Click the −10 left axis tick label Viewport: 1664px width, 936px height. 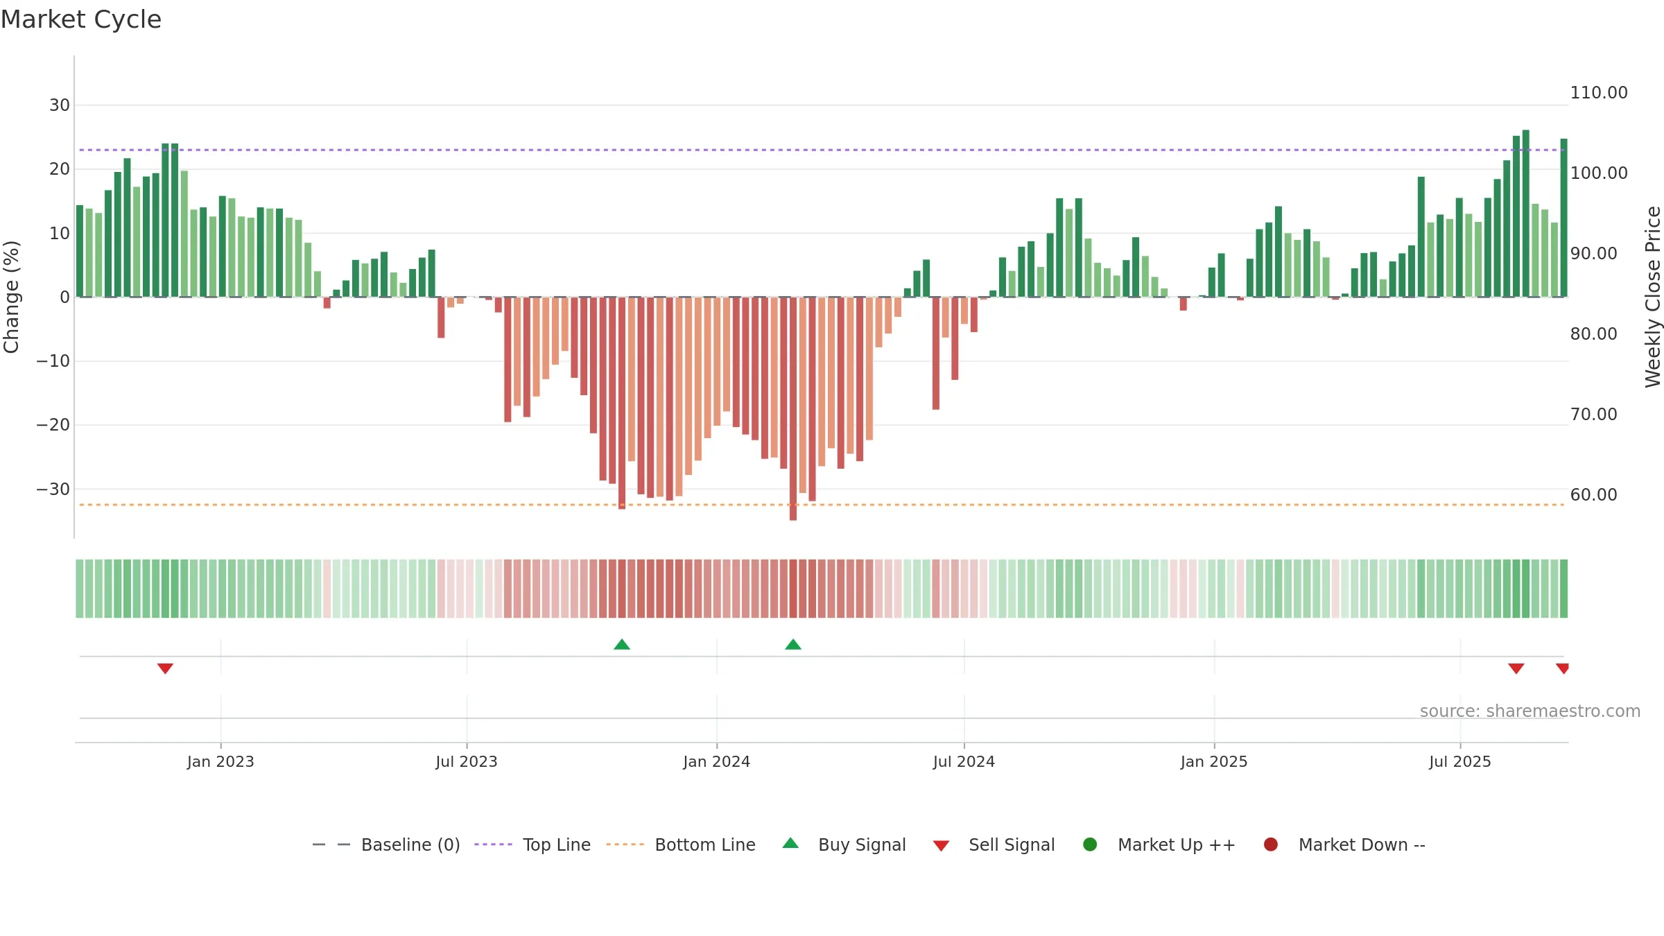(53, 361)
